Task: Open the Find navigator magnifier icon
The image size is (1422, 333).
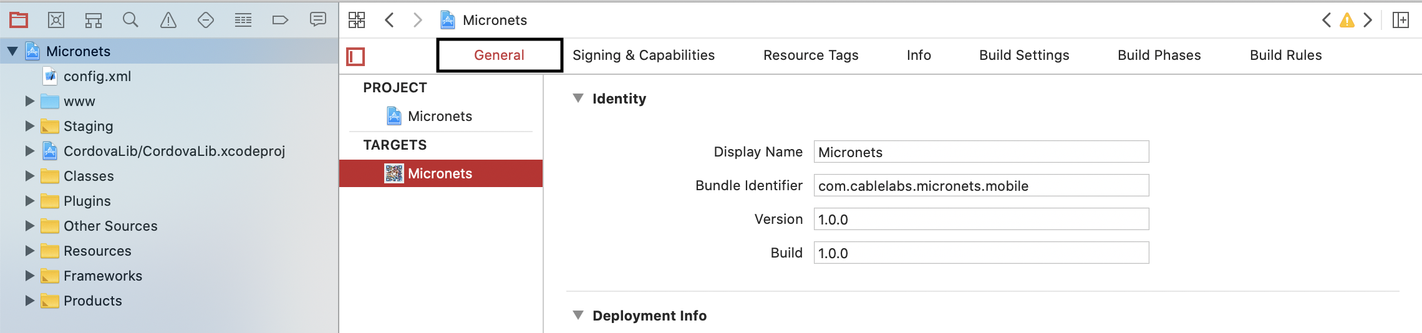Action: (130, 20)
